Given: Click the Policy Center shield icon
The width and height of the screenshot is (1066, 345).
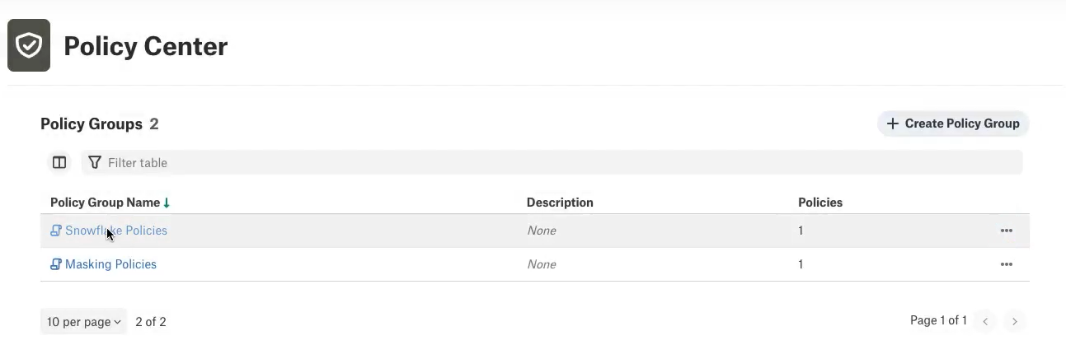Looking at the screenshot, I should (x=29, y=45).
